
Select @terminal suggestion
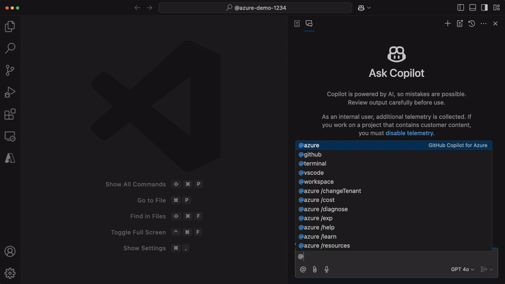[393, 163]
